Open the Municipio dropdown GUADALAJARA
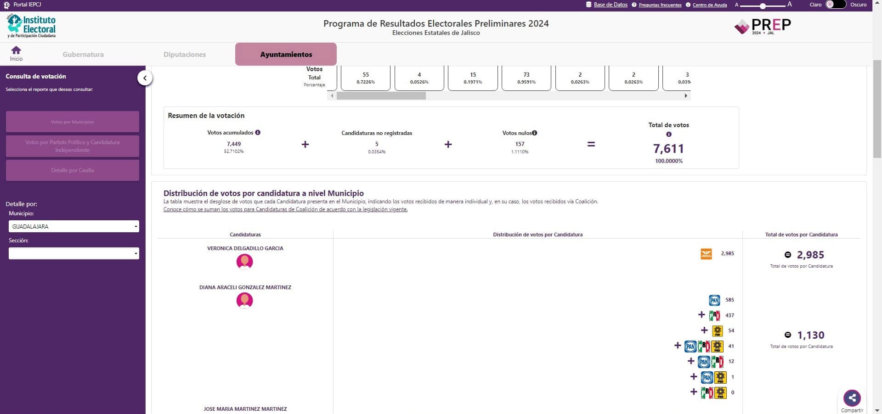The height and width of the screenshot is (414, 882). pos(73,226)
